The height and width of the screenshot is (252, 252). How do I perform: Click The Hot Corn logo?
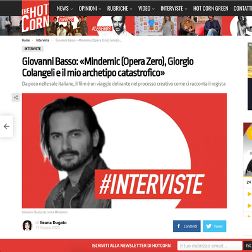[35, 16]
